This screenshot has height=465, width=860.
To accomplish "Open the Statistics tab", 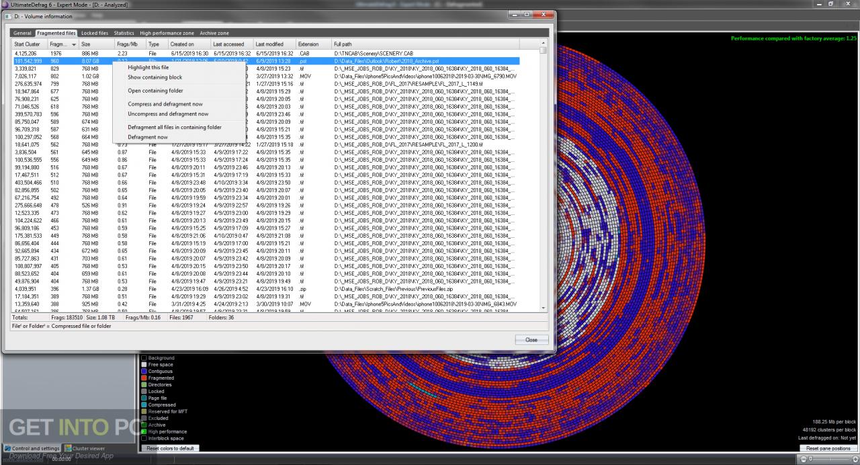I will pyautogui.click(x=124, y=33).
